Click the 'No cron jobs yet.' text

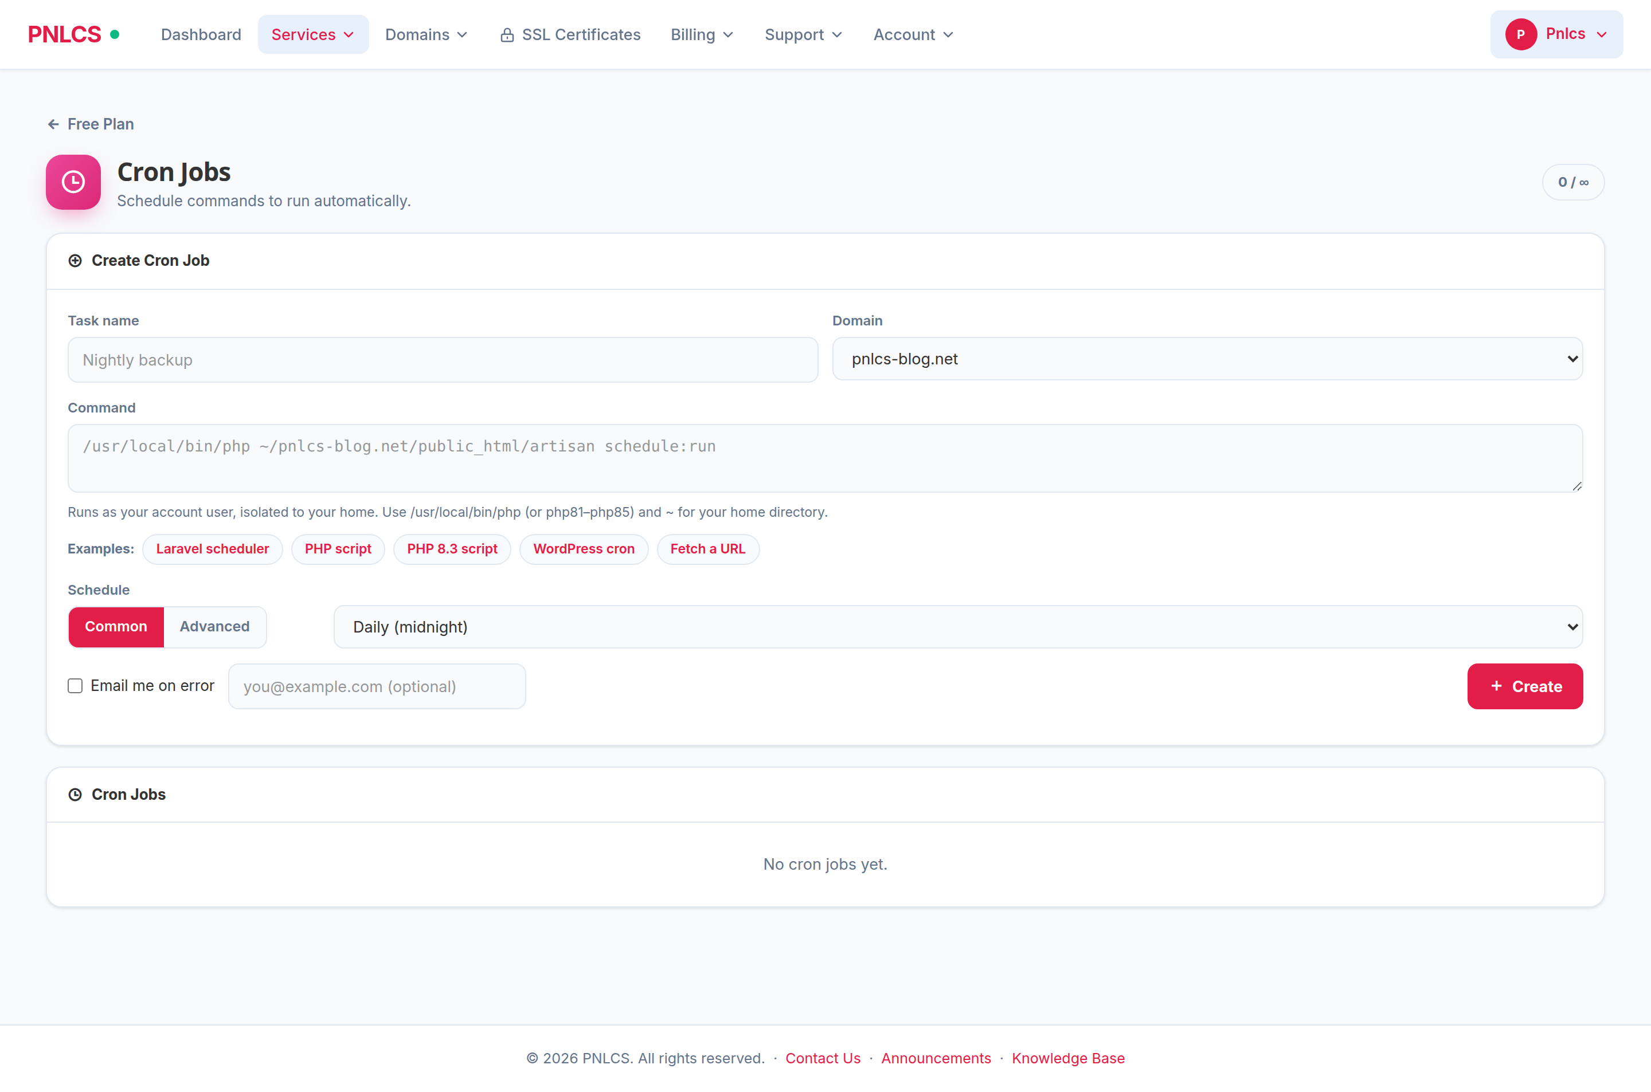click(x=825, y=865)
